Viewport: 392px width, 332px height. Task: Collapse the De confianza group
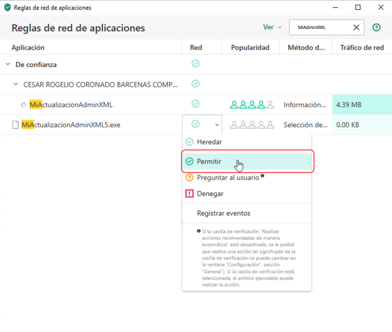coord(8,64)
